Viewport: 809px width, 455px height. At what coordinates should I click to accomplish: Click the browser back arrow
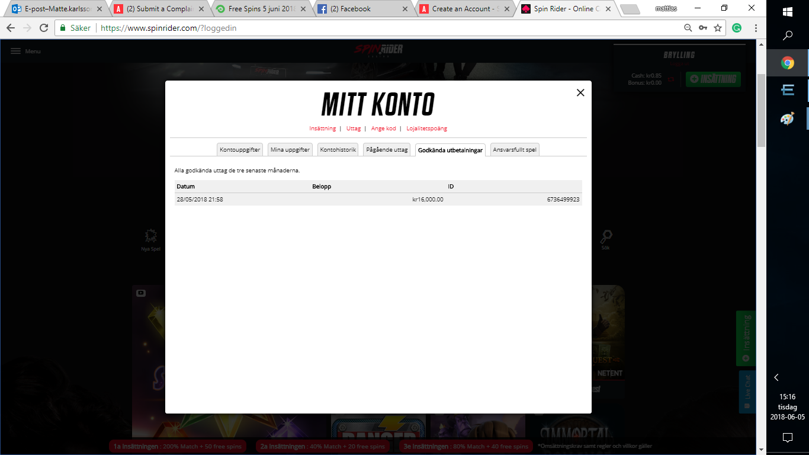point(11,28)
